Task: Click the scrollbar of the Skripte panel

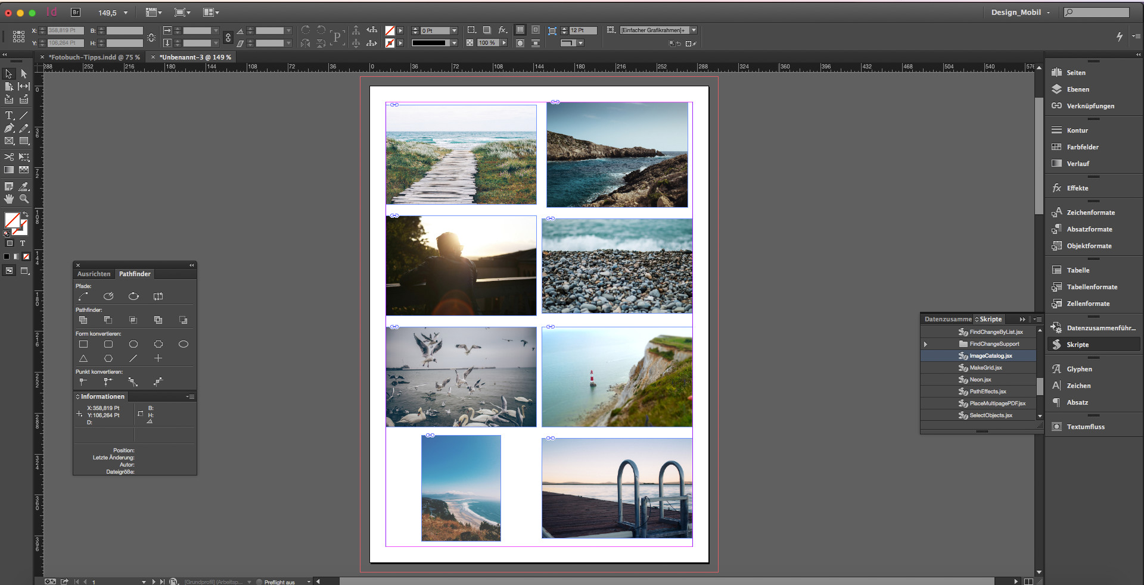Action: pyautogui.click(x=1041, y=387)
